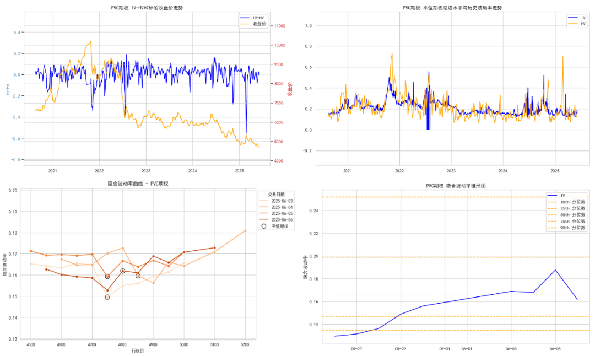Select the 25th 分位数 legend entry
595x356 pixels.
tap(566, 208)
